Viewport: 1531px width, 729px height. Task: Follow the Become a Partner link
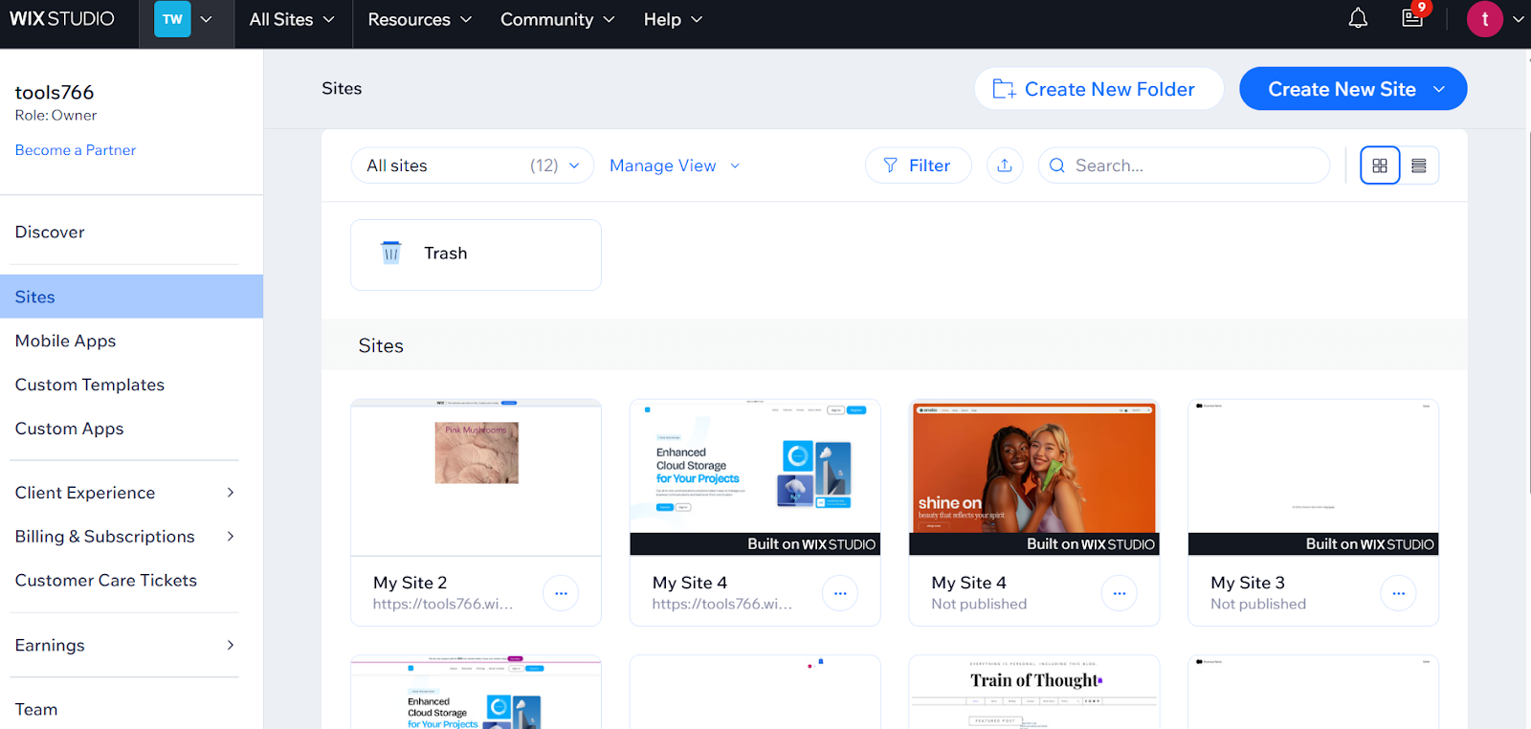pyautogui.click(x=76, y=150)
